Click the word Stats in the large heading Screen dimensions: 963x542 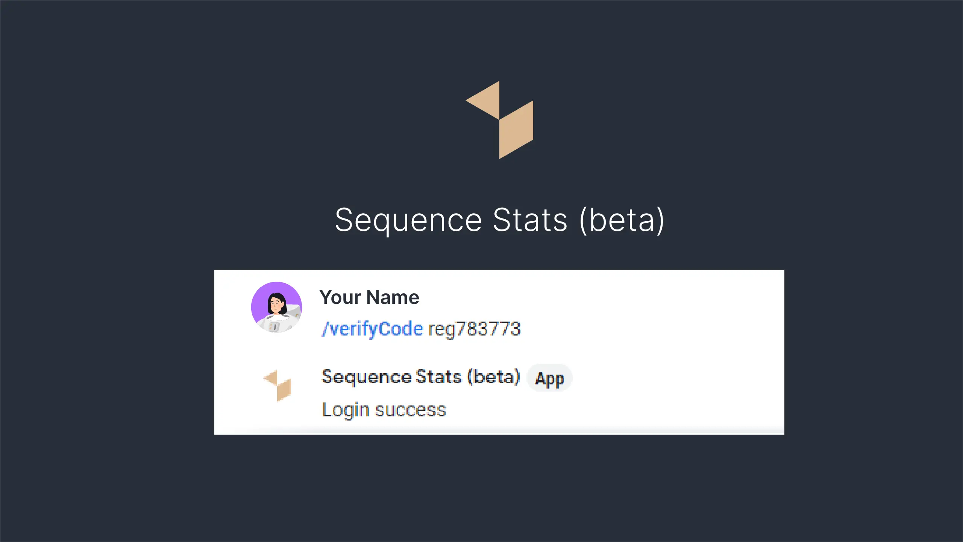point(530,220)
